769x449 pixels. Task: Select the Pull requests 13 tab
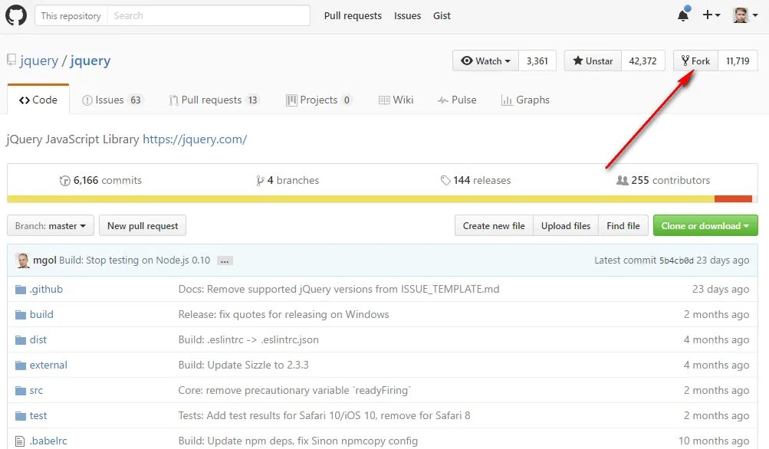tap(214, 100)
